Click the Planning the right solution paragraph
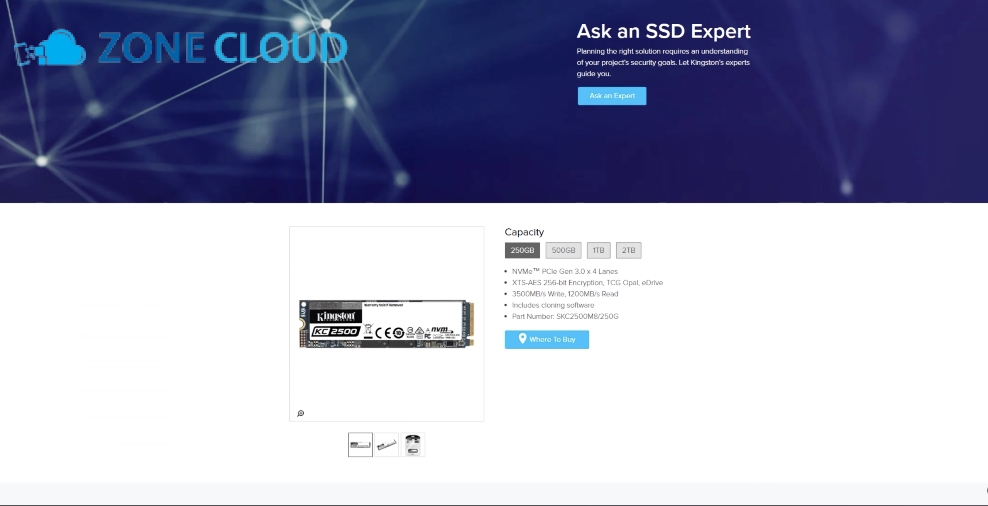 (663, 62)
